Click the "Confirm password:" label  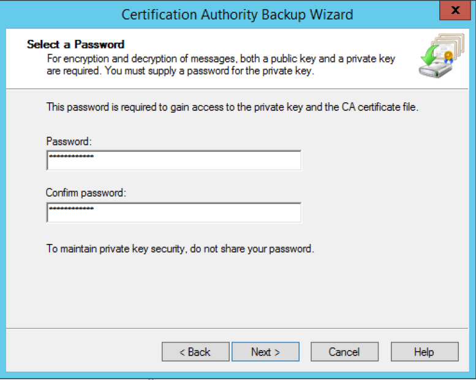(86, 193)
